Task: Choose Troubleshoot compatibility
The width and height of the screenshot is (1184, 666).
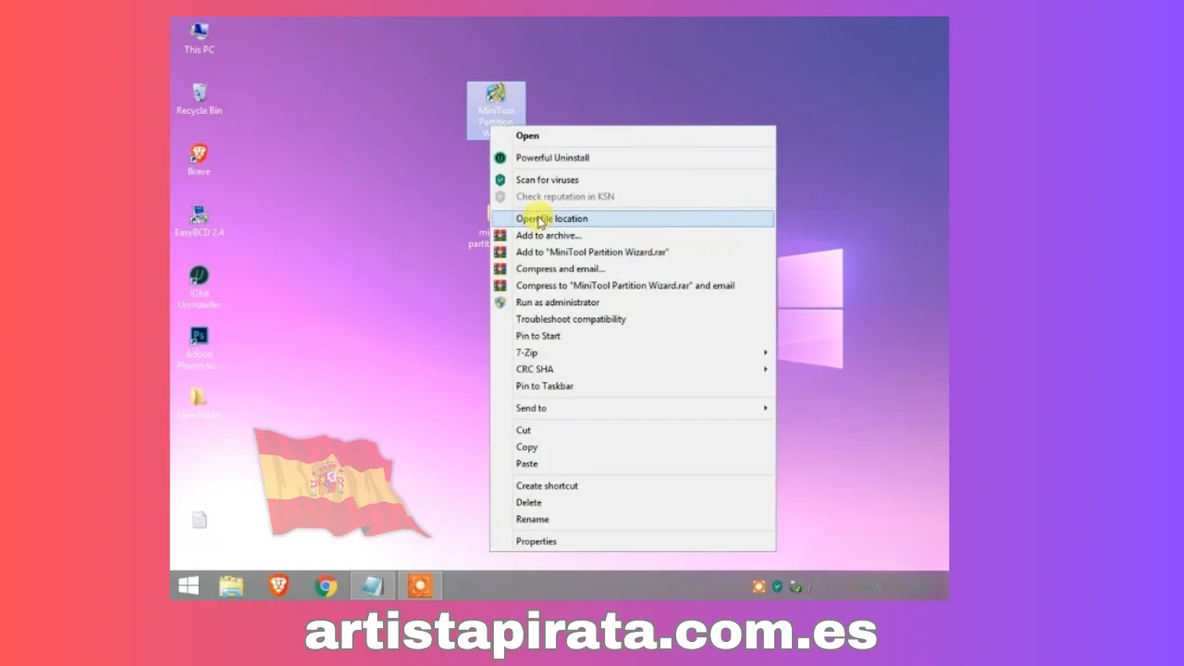Action: pos(633,319)
